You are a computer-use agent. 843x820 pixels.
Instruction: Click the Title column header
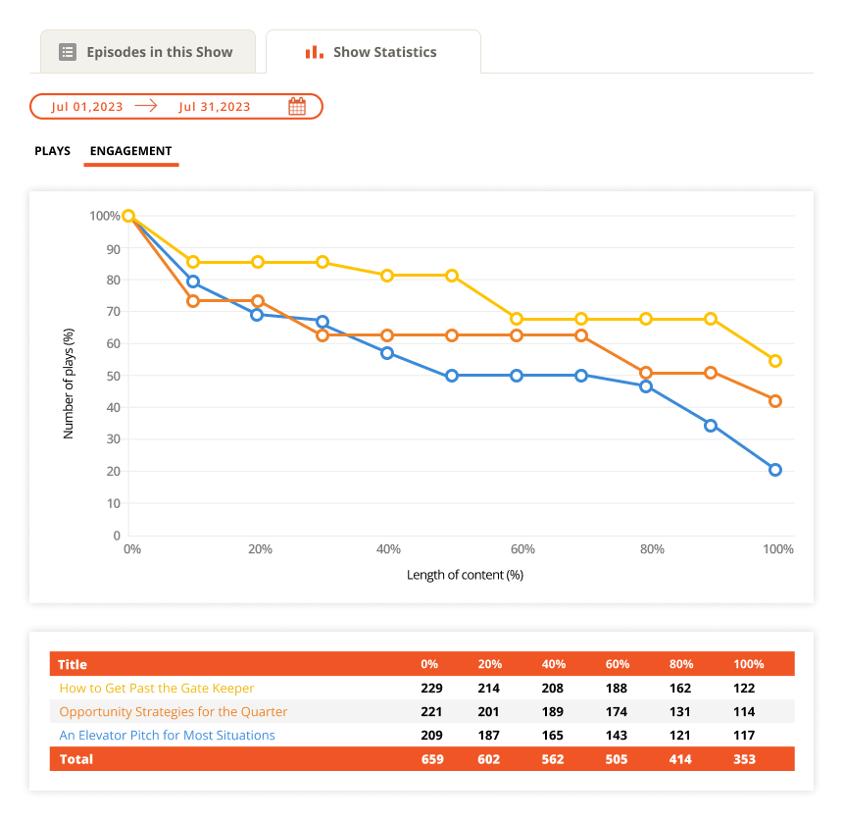tap(73, 665)
